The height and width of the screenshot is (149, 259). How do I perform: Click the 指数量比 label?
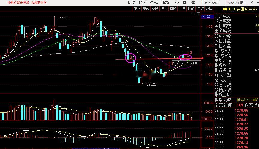[x=223, y=95]
